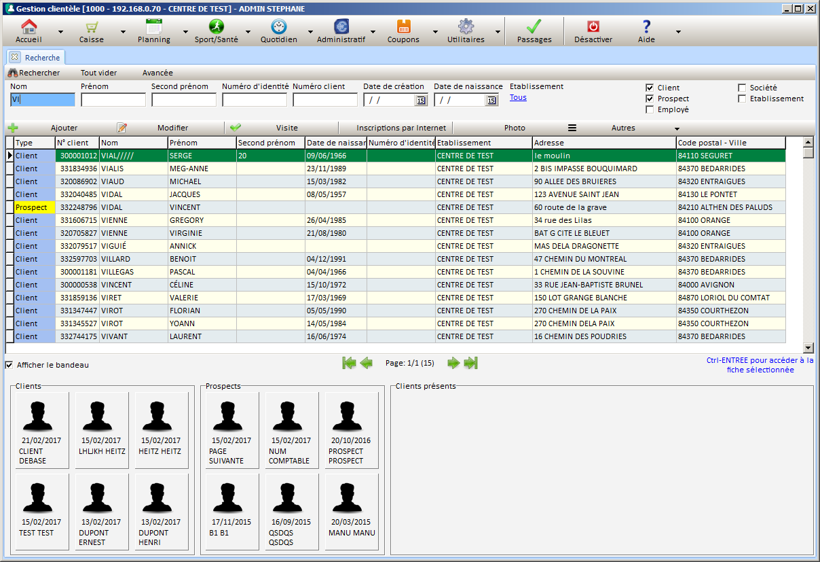Expand the Autres dropdown arrow
The width and height of the screenshot is (820, 562).
[x=676, y=128]
